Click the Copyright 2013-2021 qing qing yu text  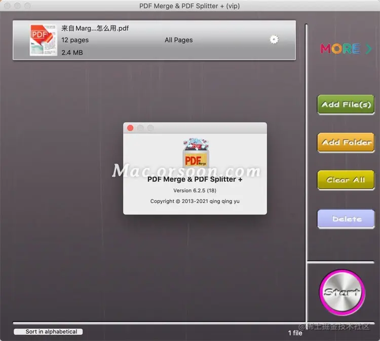point(195,201)
